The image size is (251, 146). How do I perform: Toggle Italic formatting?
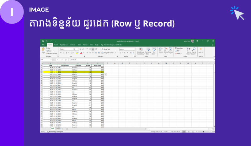click(x=63, y=53)
